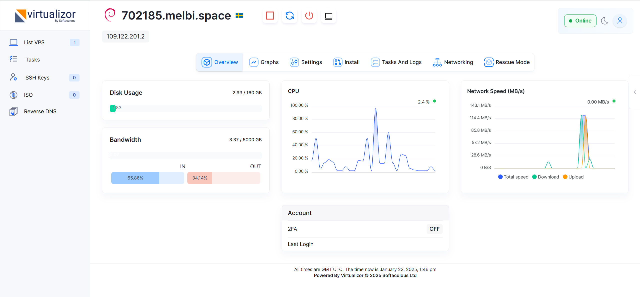Click the Account section header
This screenshot has width=640, height=297.
pyautogui.click(x=365, y=213)
